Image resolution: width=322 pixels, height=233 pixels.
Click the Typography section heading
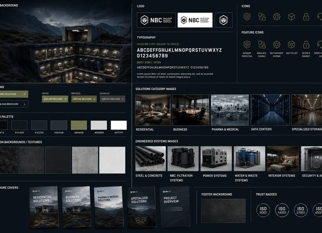(x=146, y=37)
